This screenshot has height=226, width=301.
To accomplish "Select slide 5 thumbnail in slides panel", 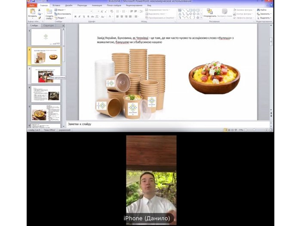I will coord(46,113).
